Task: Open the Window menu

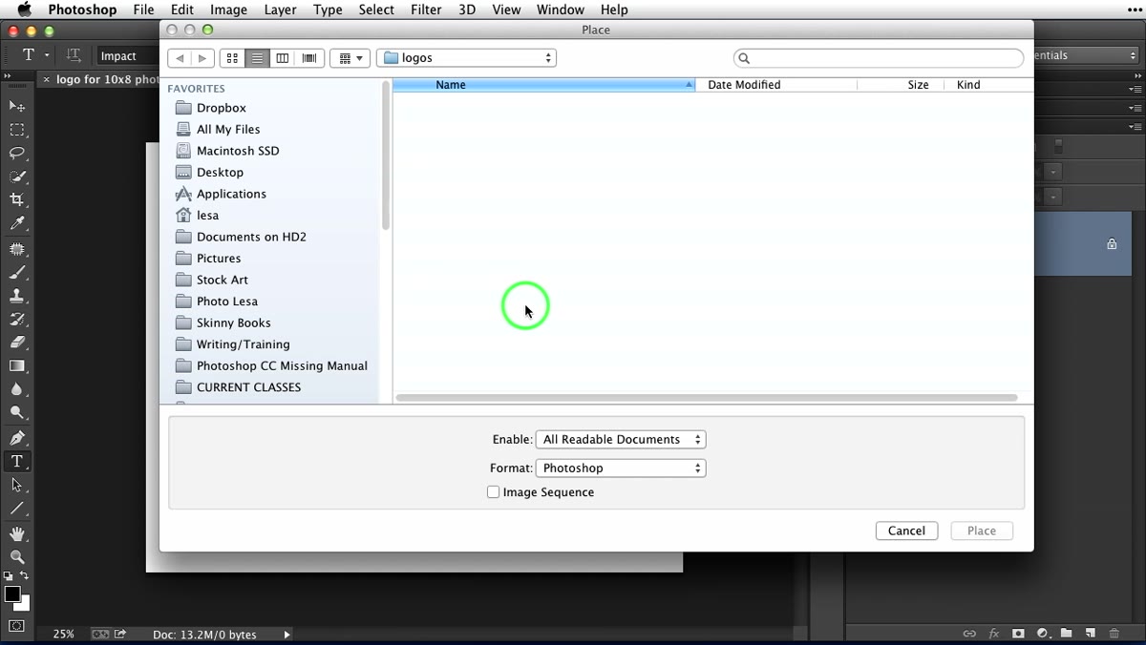Action: coord(561,10)
